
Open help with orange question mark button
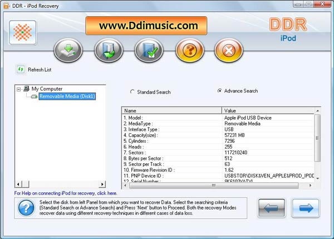190,50
